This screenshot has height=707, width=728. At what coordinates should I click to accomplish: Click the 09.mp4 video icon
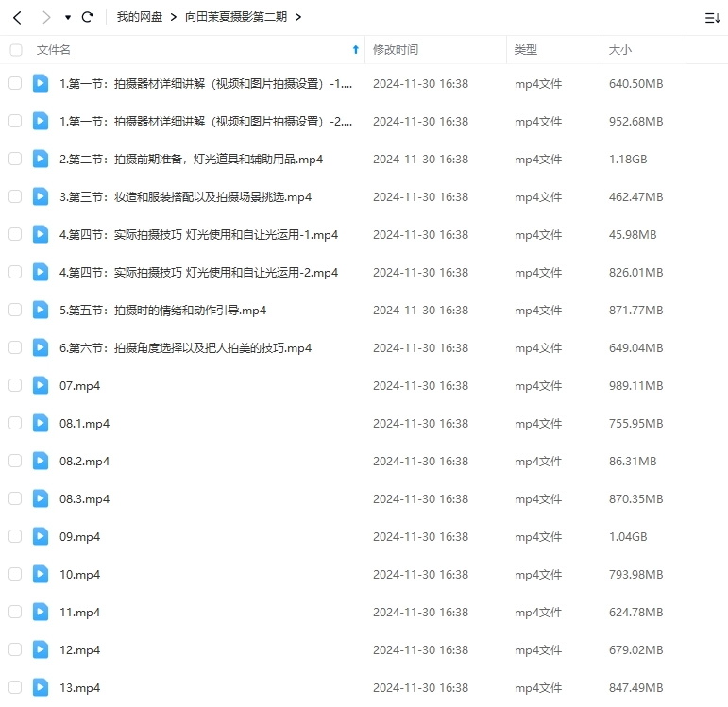click(41, 537)
